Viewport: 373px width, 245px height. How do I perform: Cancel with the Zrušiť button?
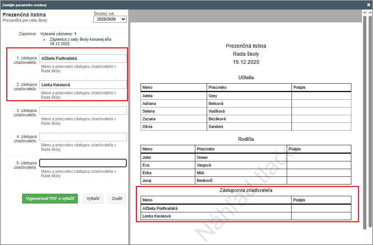117,199
